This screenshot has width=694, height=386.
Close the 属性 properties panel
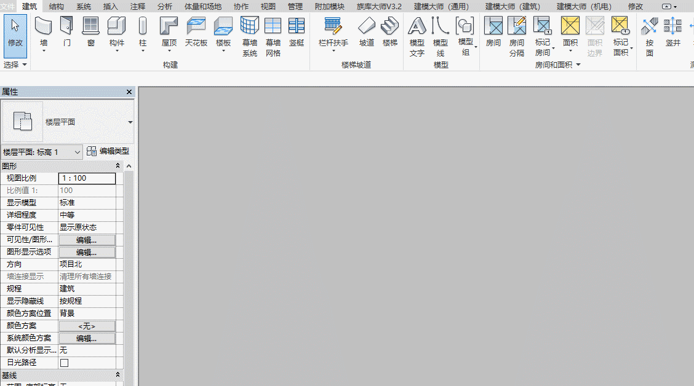[129, 92]
